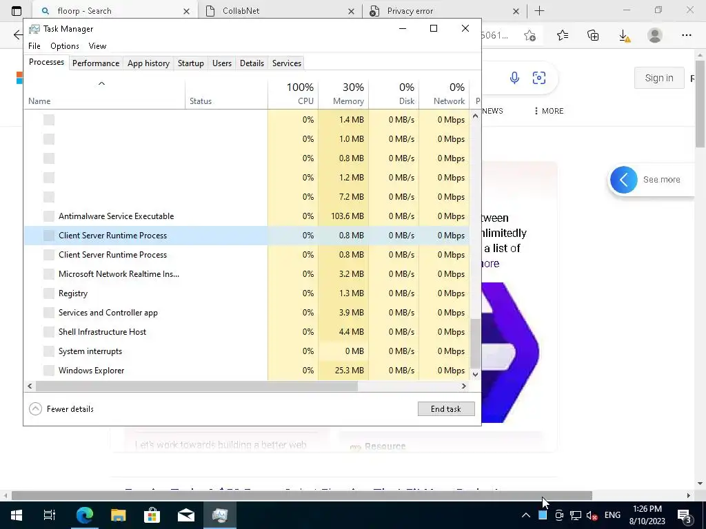Click Task Manager vertical scrollbar thumb
This screenshot has height=529, width=706.
(475, 343)
